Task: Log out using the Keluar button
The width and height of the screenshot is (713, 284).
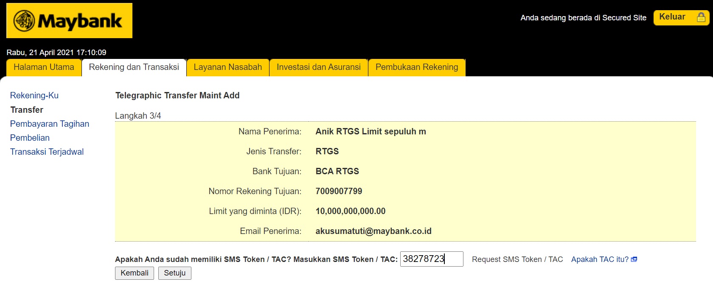Action: click(673, 17)
